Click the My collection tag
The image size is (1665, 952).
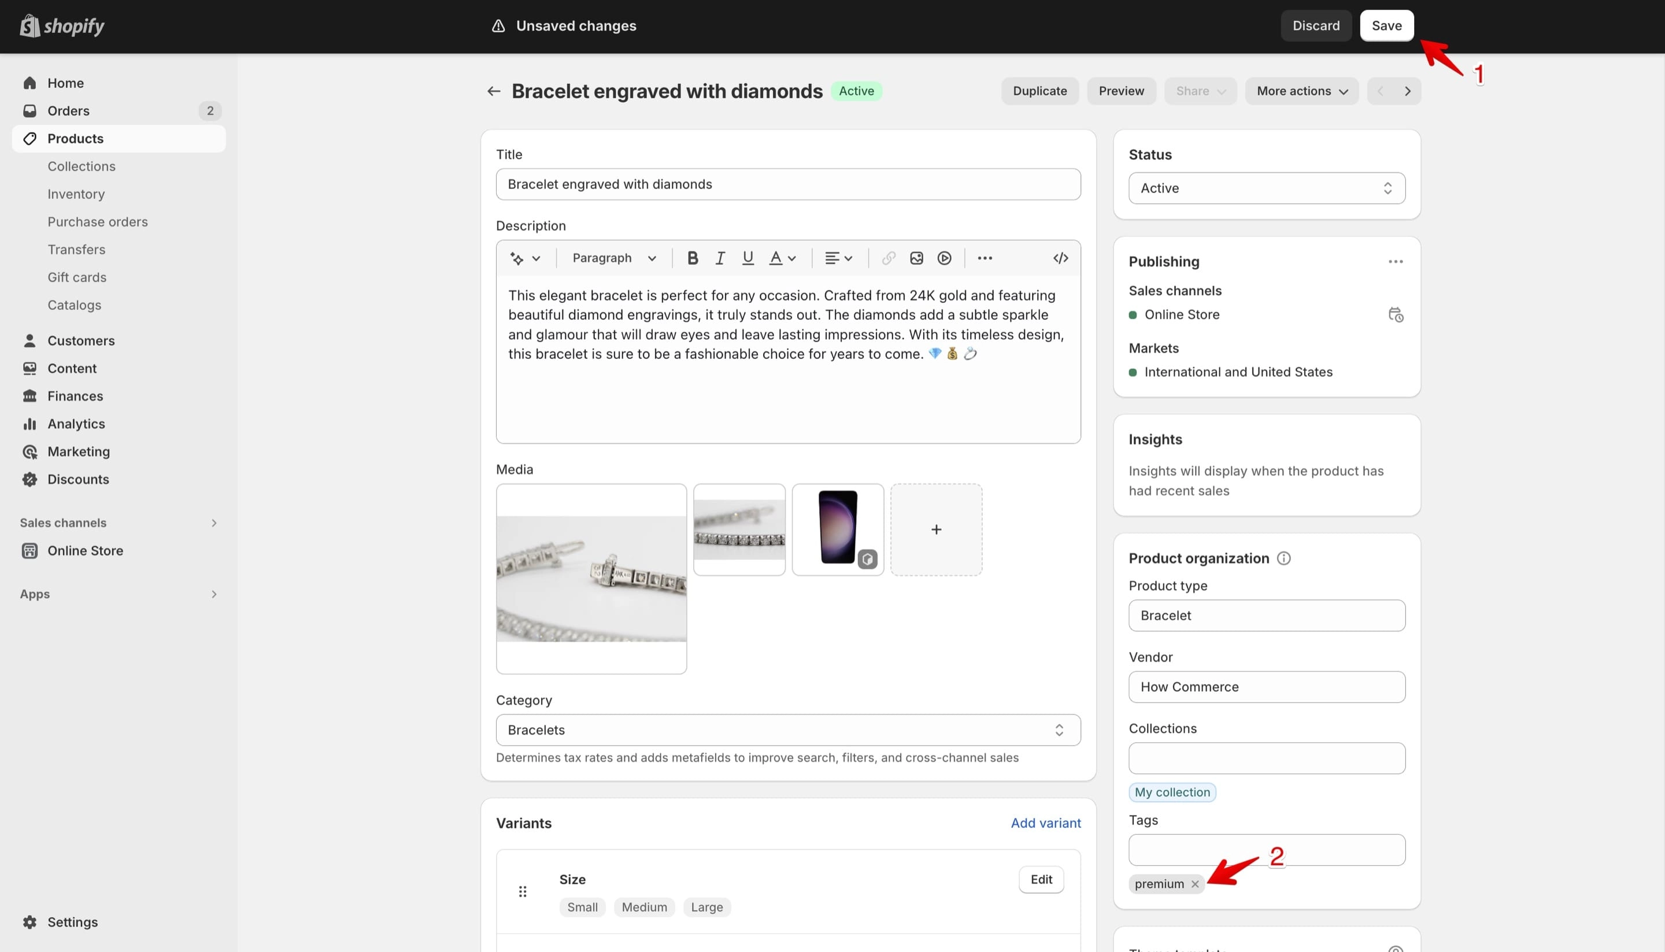tap(1172, 792)
